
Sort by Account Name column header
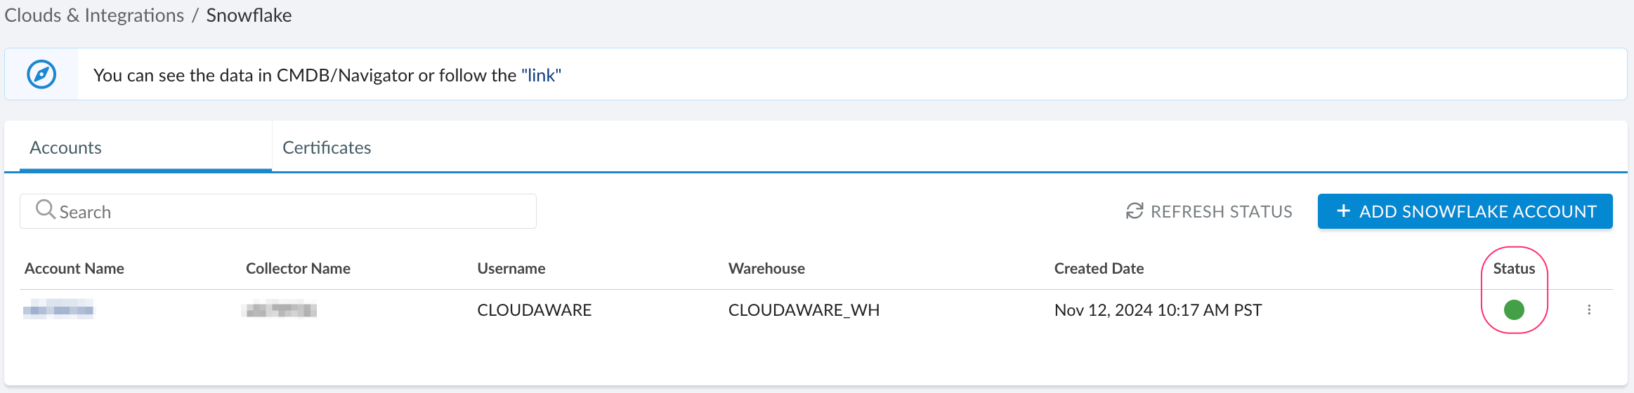coord(74,268)
